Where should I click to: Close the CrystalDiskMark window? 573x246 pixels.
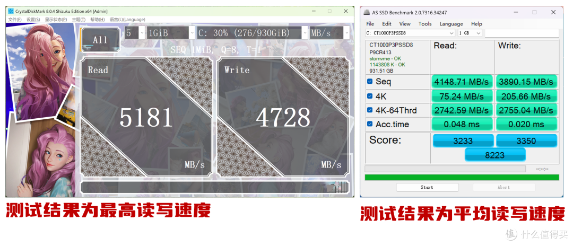[x=346, y=11]
